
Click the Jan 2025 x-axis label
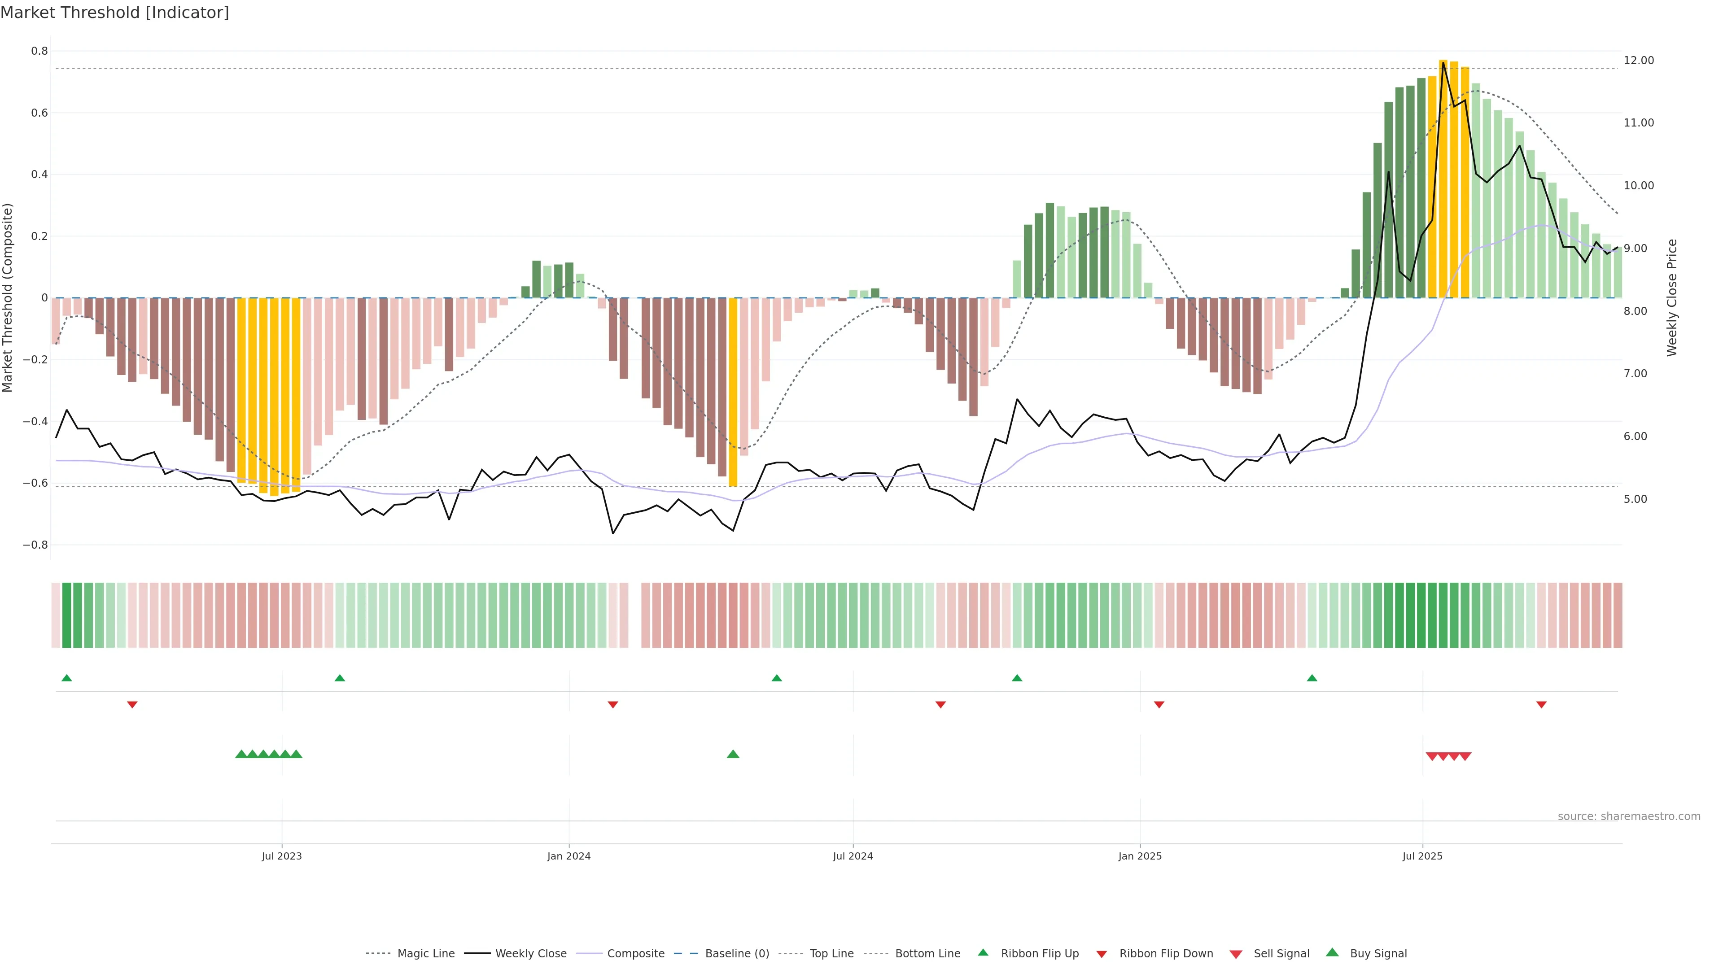pos(1140,856)
